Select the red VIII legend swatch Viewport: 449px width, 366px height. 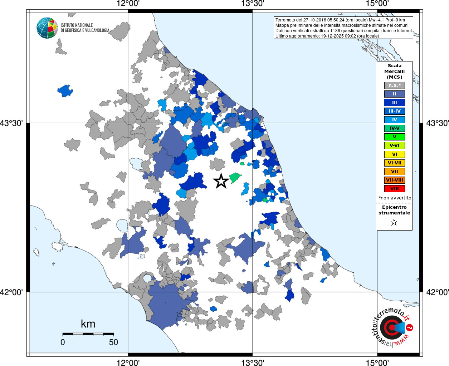coord(394,189)
